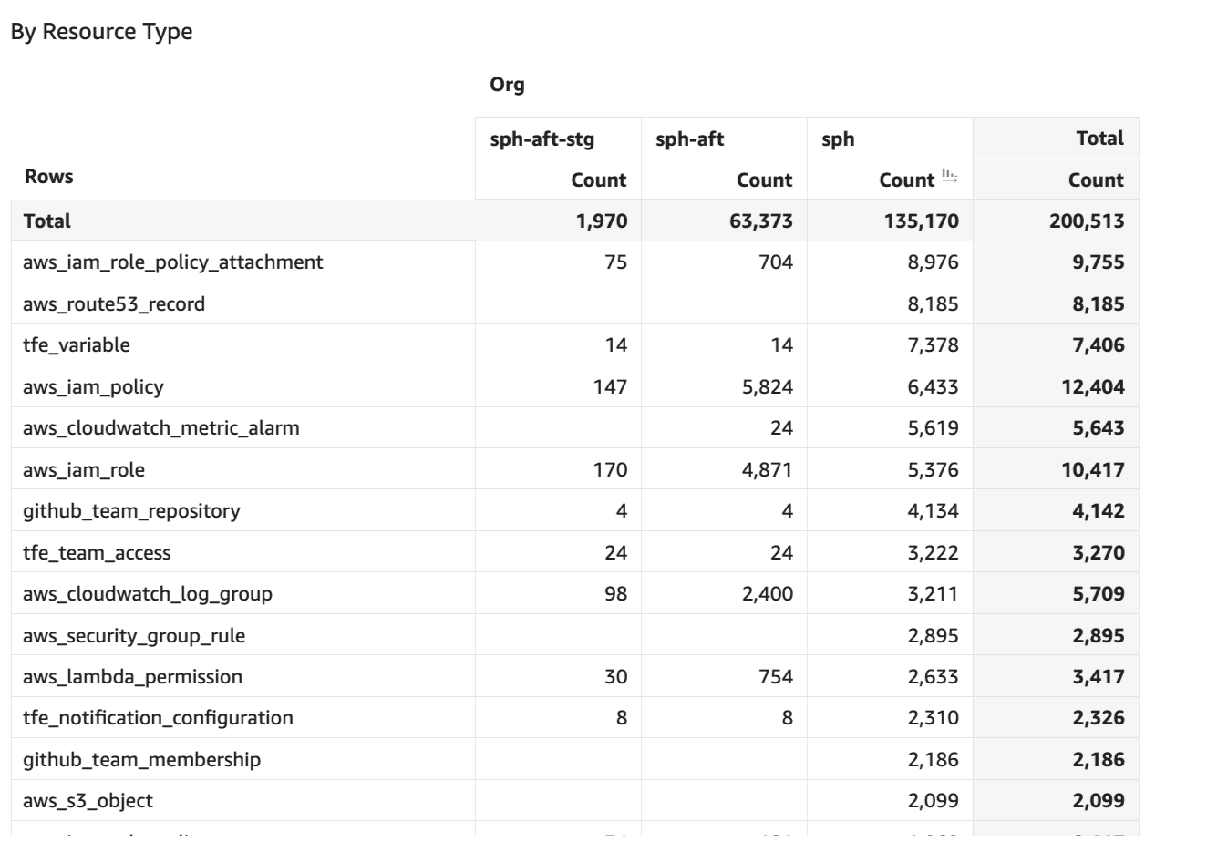This screenshot has width=1207, height=842.
Task: Select the aws_cloudwatch_log_group row label
Action: point(148,594)
